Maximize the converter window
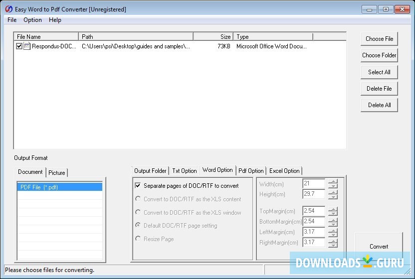 pos(386,9)
